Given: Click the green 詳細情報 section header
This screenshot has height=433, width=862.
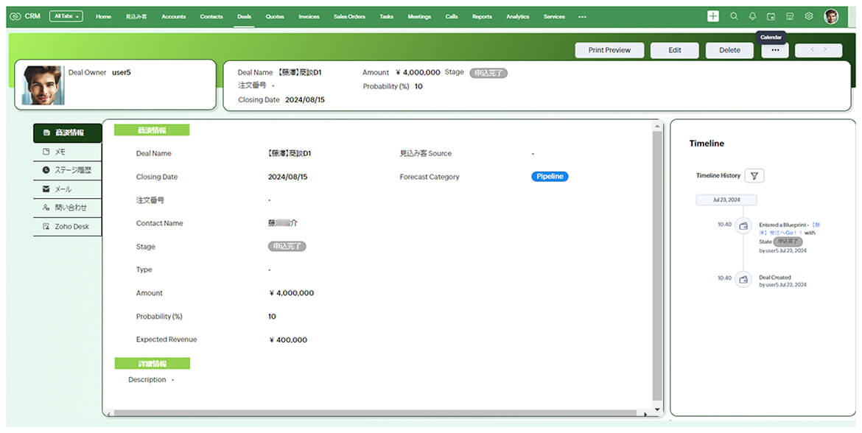Looking at the screenshot, I should [x=153, y=363].
